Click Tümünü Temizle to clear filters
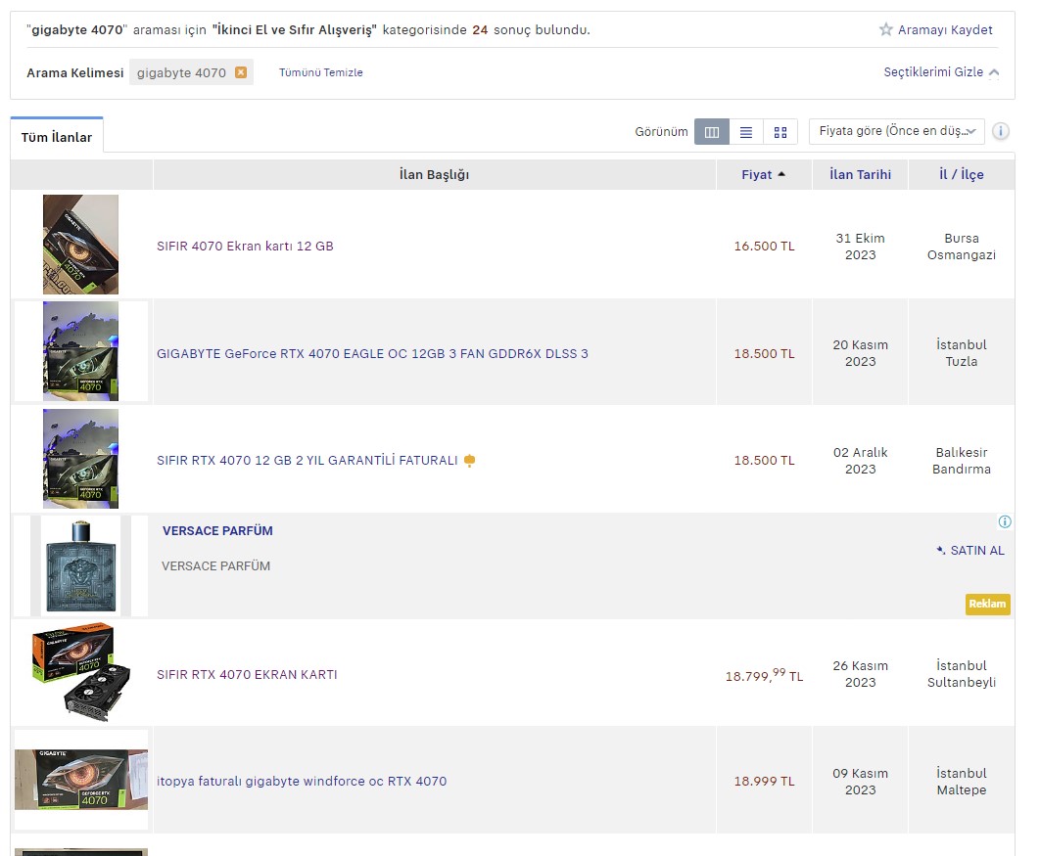Screen dimensions: 1040x856 (x=321, y=72)
